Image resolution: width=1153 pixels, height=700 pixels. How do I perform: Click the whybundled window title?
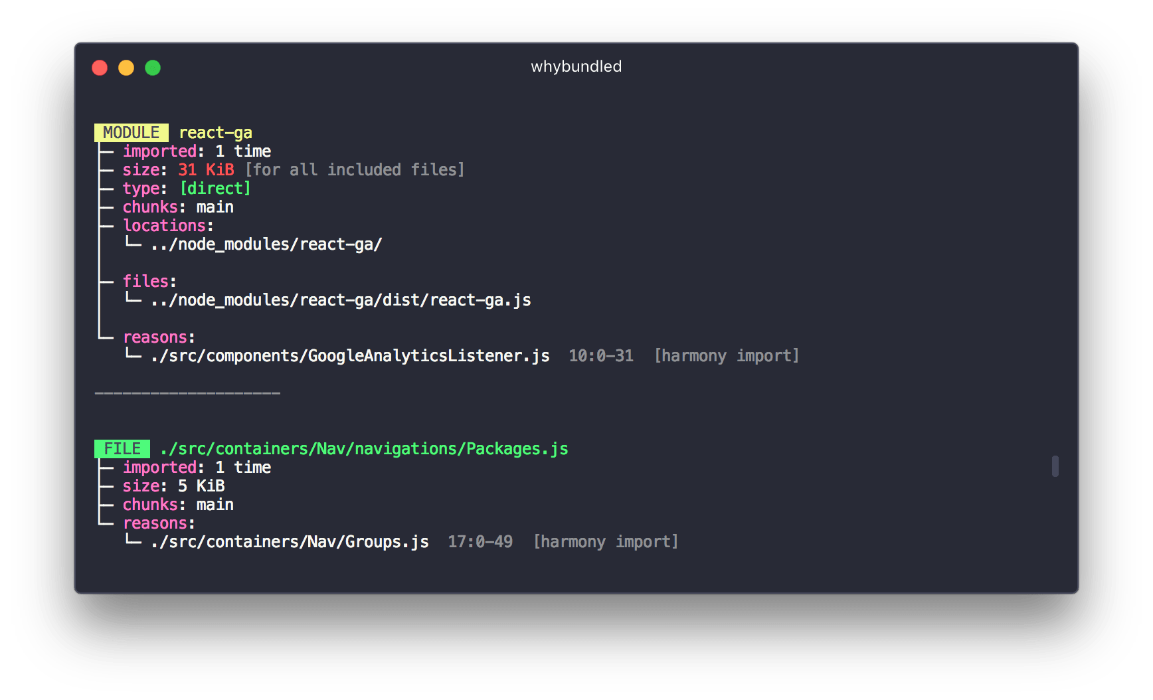point(576,66)
